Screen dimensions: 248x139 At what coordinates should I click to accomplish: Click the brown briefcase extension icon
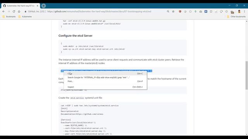(x=232, y=12)
